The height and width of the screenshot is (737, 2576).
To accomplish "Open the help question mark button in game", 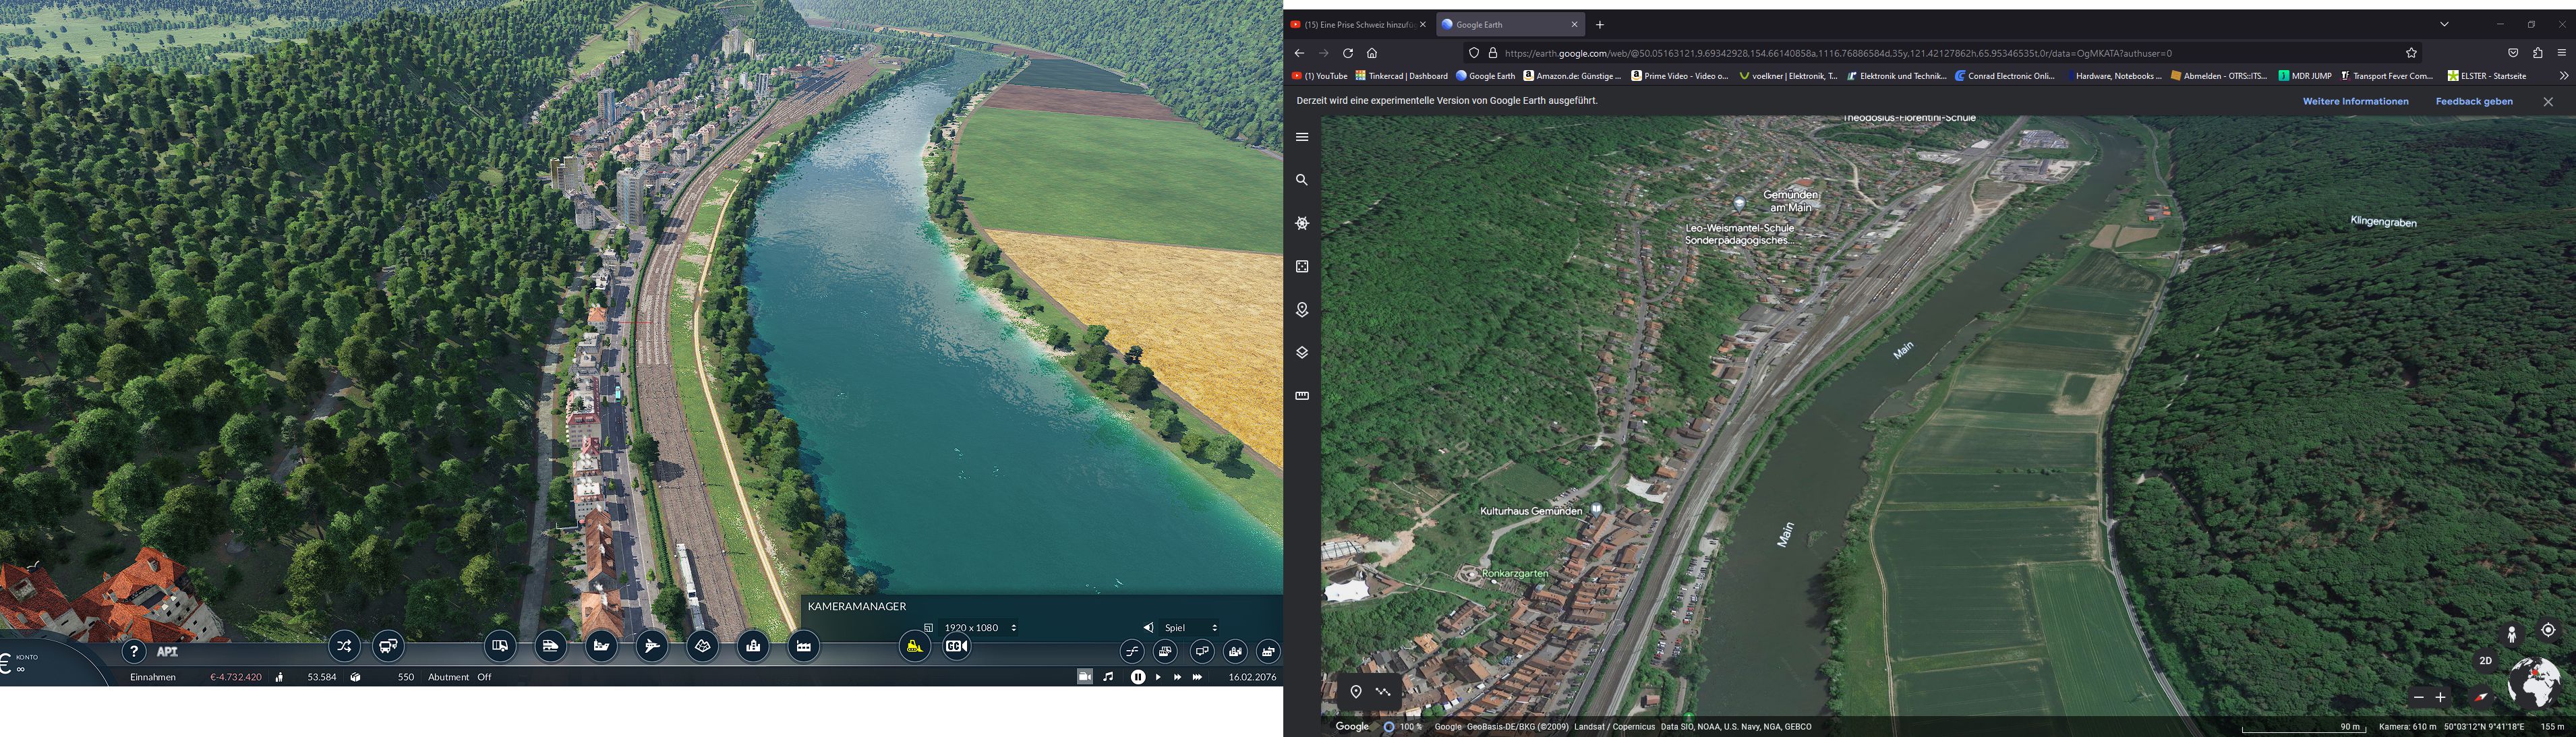I will coord(134,652).
